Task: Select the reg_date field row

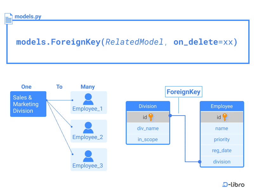Action: [x=222, y=150]
